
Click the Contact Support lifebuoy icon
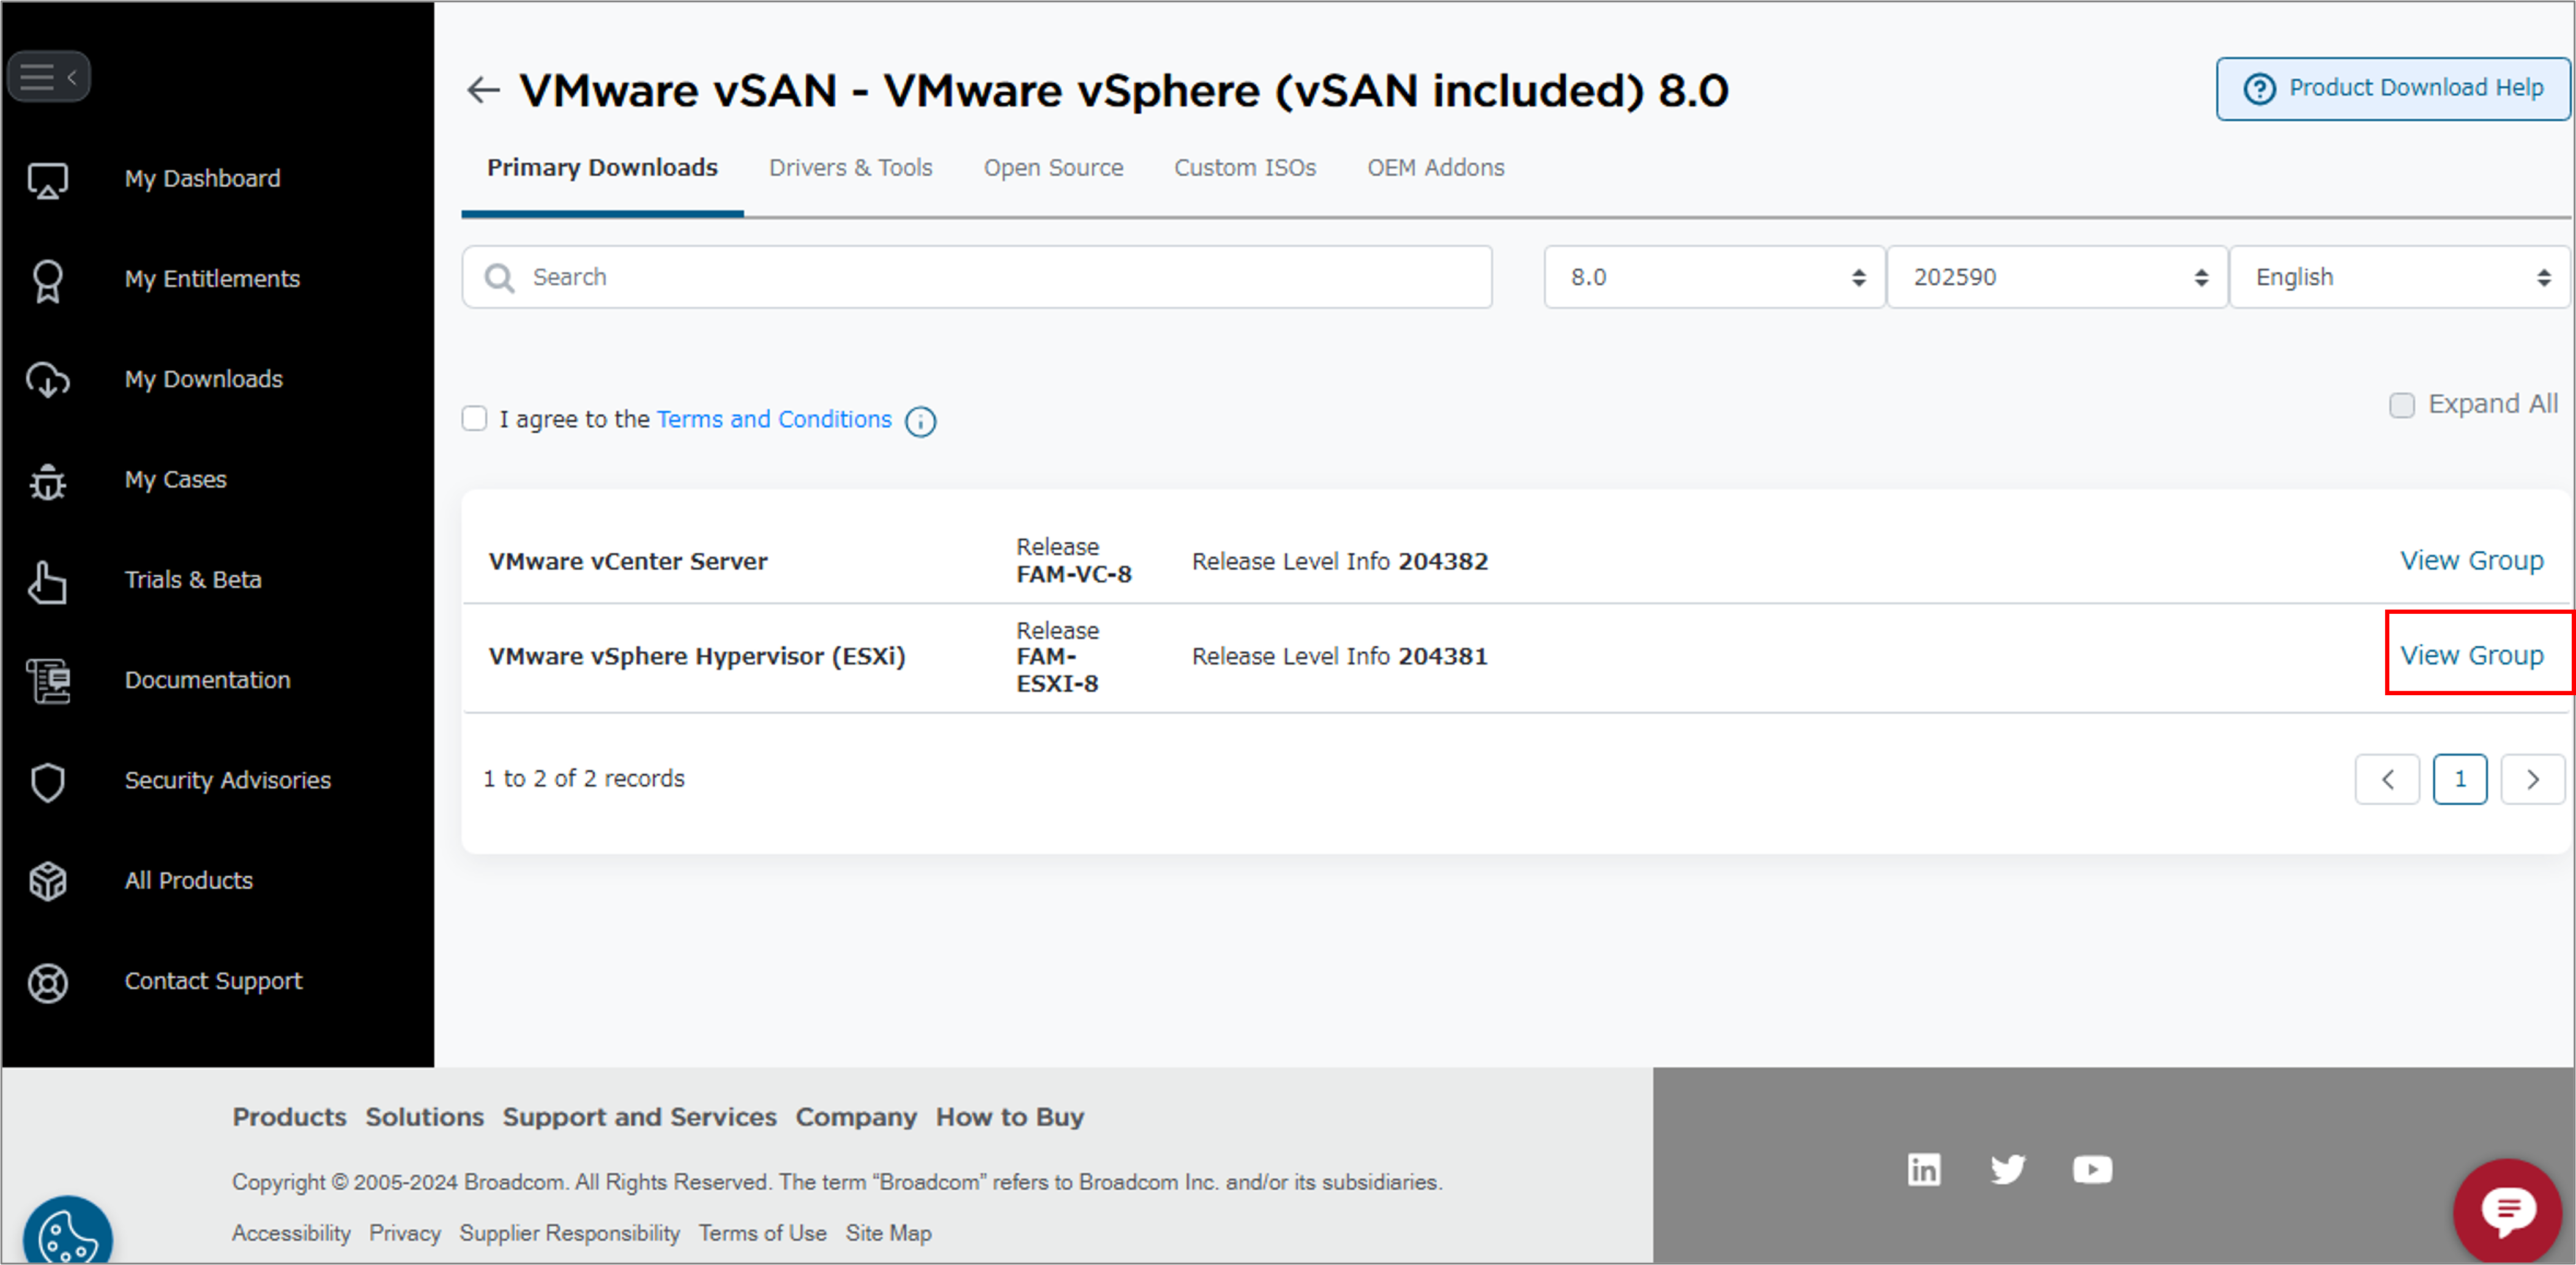pyautogui.click(x=48, y=984)
